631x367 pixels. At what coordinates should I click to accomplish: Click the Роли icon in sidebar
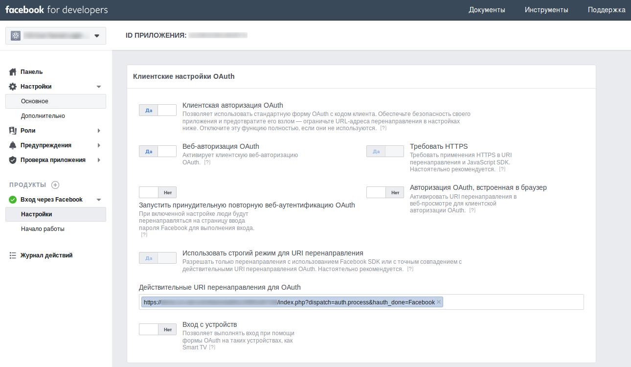(x=13, y=131)
